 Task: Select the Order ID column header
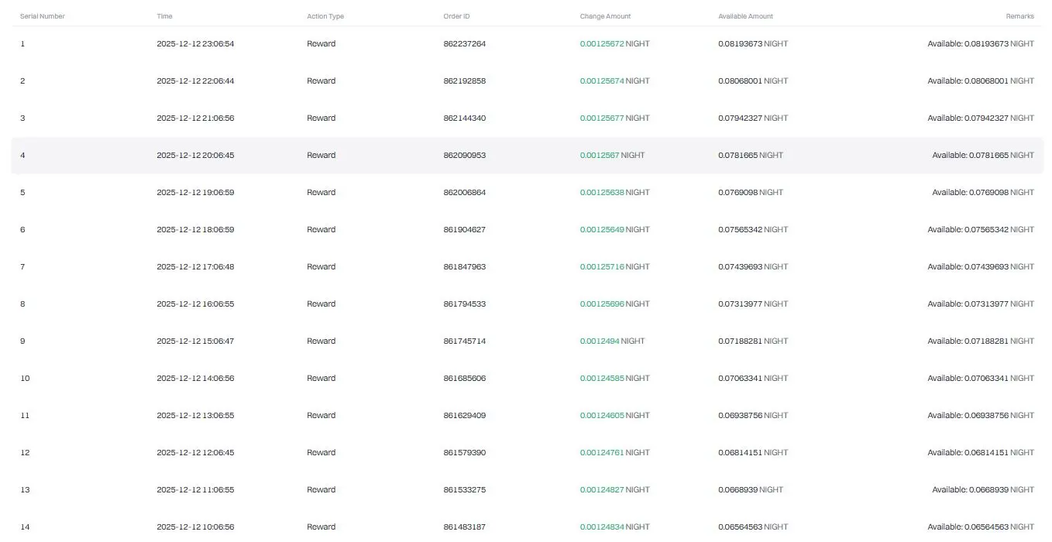tap(456, 16)
